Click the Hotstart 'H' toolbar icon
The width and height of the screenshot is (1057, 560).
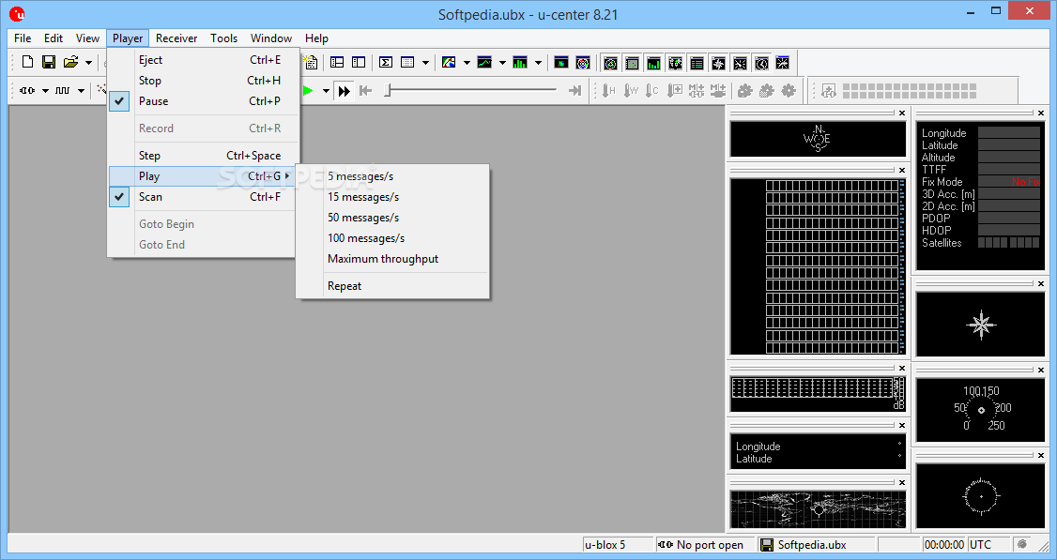tap(608, 90)
